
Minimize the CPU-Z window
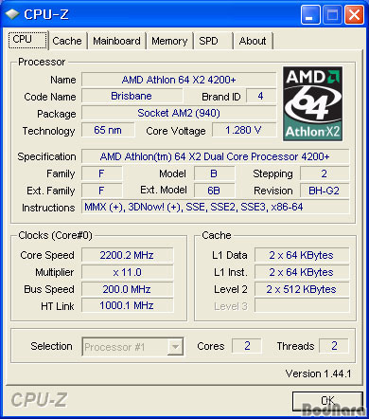pyautogui.click(x=310, y=15)
